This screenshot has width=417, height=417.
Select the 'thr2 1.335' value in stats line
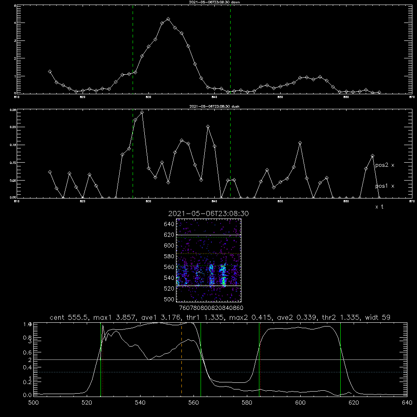tap(342, 317)
